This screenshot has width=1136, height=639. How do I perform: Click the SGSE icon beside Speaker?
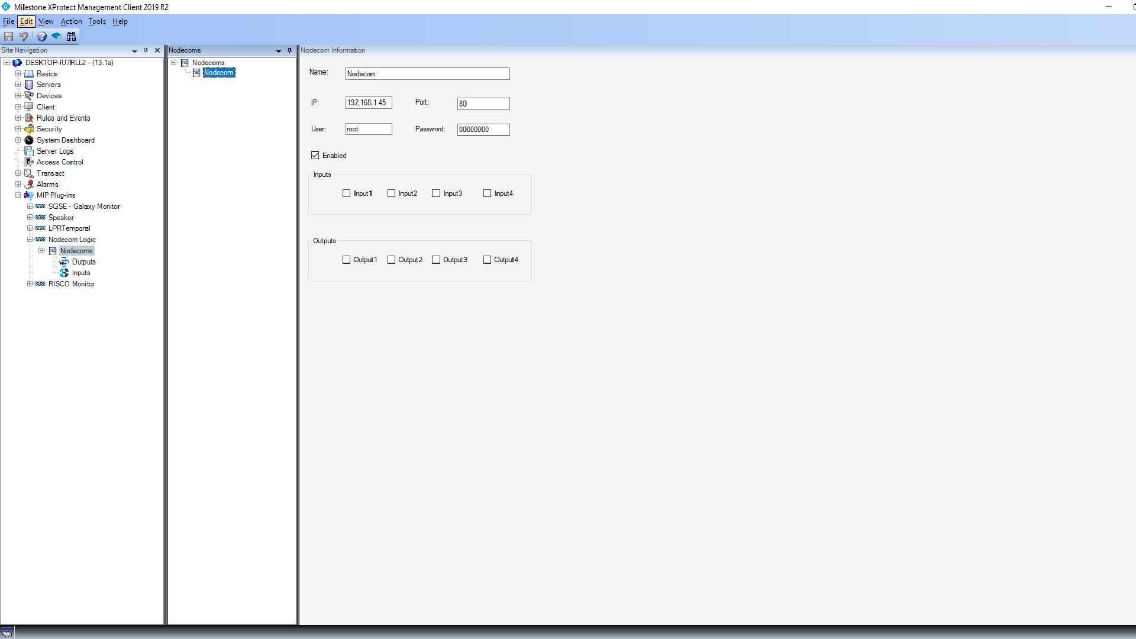pyautogui.click(x=40, y=218)
